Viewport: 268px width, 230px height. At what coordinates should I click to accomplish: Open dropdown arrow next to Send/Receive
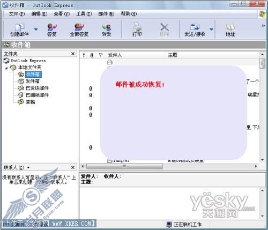(x=211, y=29)
